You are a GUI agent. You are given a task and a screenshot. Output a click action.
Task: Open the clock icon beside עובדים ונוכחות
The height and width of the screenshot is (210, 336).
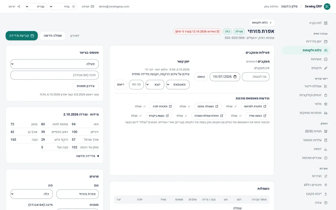326,158
